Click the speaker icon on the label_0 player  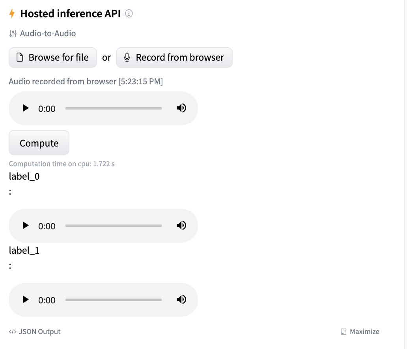(181, 225)
